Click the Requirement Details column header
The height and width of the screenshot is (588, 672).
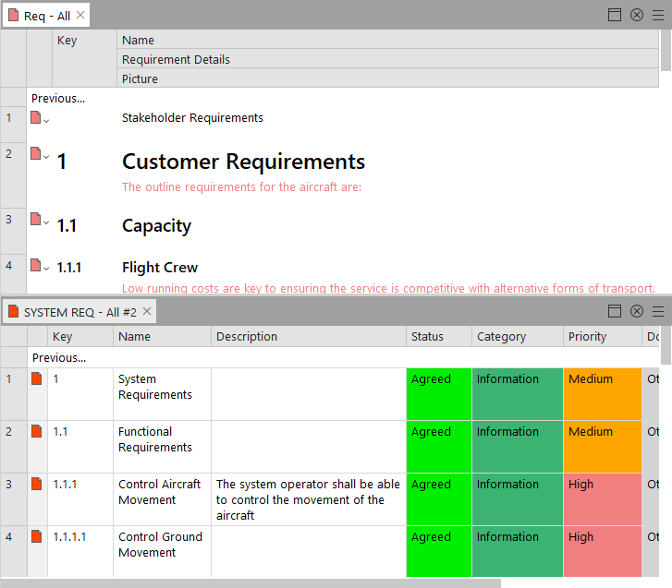388,59
